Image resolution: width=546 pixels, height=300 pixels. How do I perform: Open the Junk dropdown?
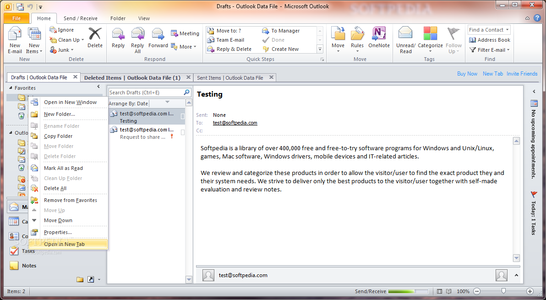click(62, 50)
